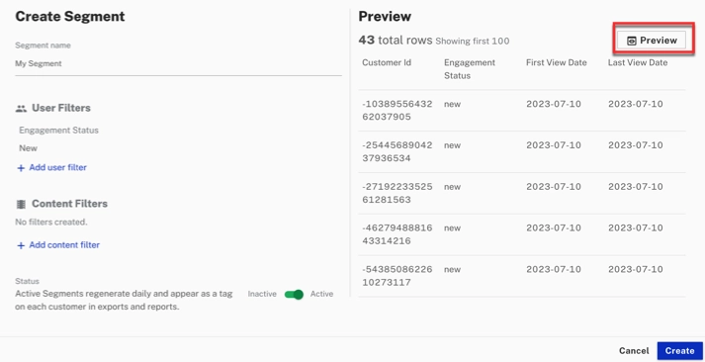
Task: Click the Last View Date column header
Action: pyautogui.click(x=638, y=62)
